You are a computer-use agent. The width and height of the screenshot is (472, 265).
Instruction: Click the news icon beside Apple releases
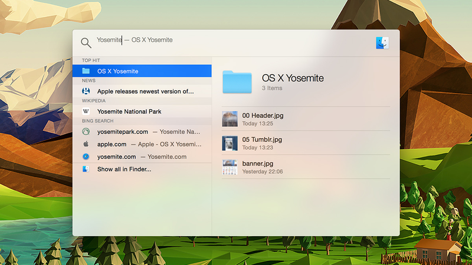coord(86,91)
